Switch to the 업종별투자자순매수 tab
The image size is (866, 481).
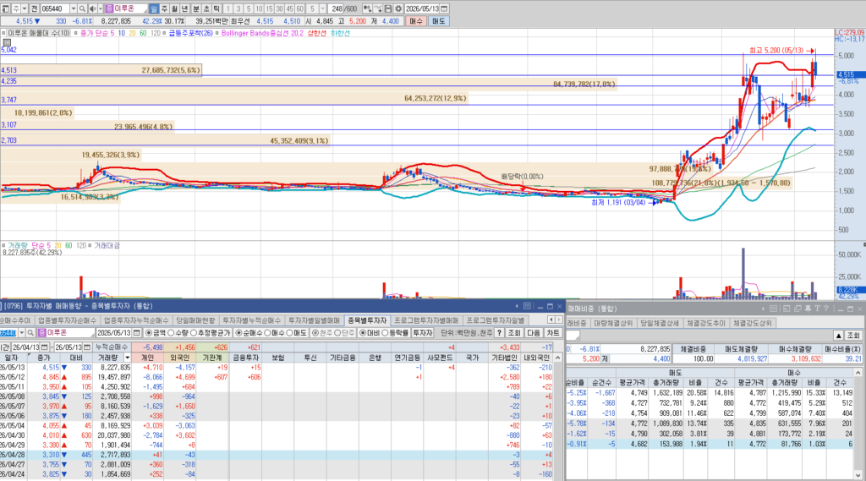tap(67, 320)
